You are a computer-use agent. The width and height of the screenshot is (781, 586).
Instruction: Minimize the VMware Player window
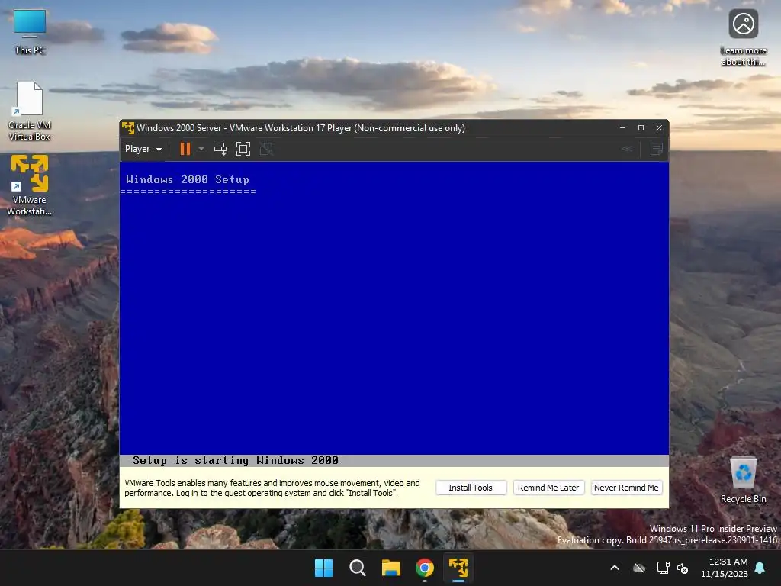click(622, 128)
